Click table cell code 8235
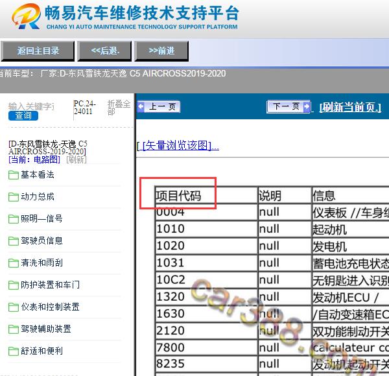Viewport: 389px width, 376px height. click(206, 364)
